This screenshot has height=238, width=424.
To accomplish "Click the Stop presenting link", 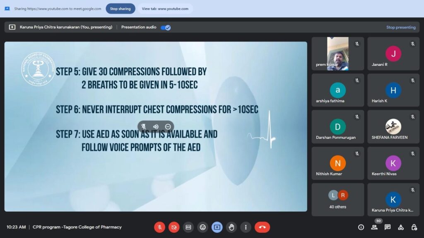I will [401, 27].
